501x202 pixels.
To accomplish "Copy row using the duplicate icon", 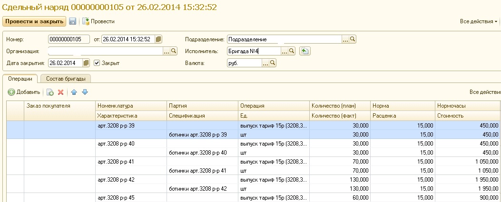I will 49,92.
